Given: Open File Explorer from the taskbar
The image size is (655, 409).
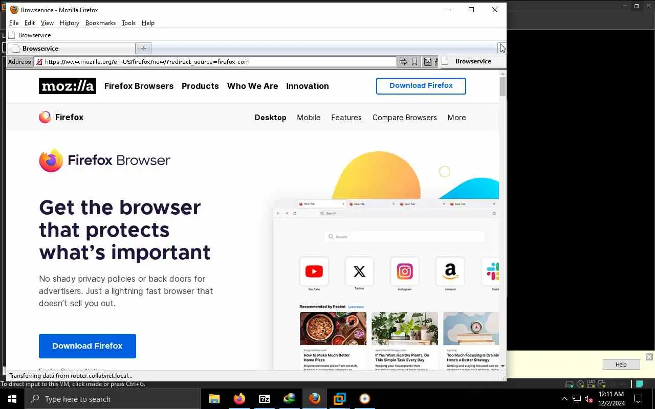Looking at the screenshot, I should point(214,399).
